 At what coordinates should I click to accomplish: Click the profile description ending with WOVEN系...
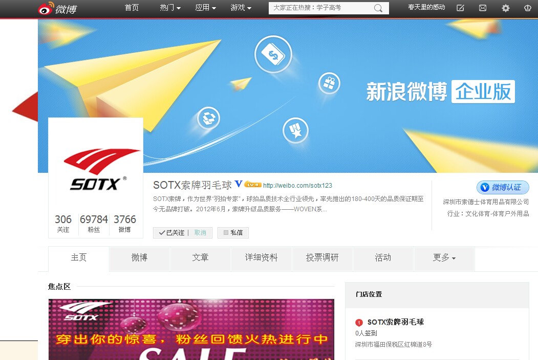[288, 204]
